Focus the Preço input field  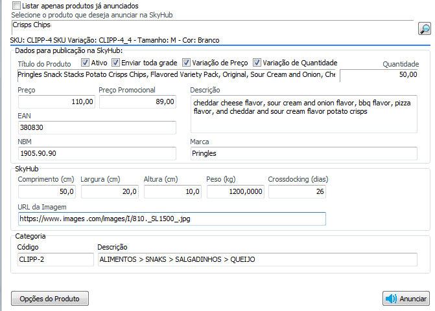(x=56, y=102)
